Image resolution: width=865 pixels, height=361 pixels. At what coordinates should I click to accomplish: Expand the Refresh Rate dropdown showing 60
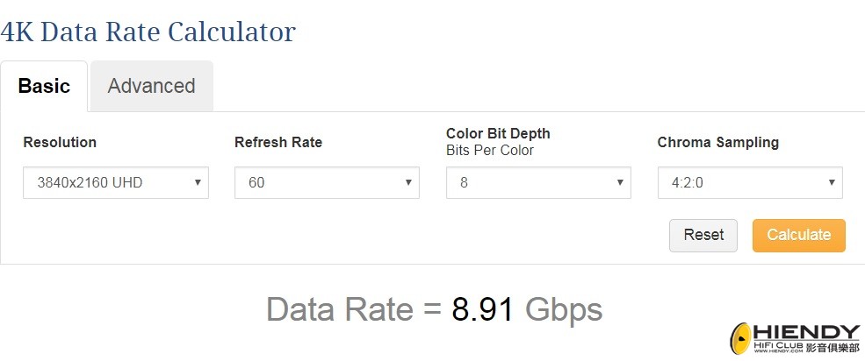[x=328, y=183]
